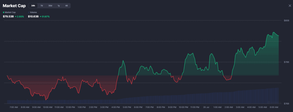Click the 51.67% volume change

click(x=45, y=17)
